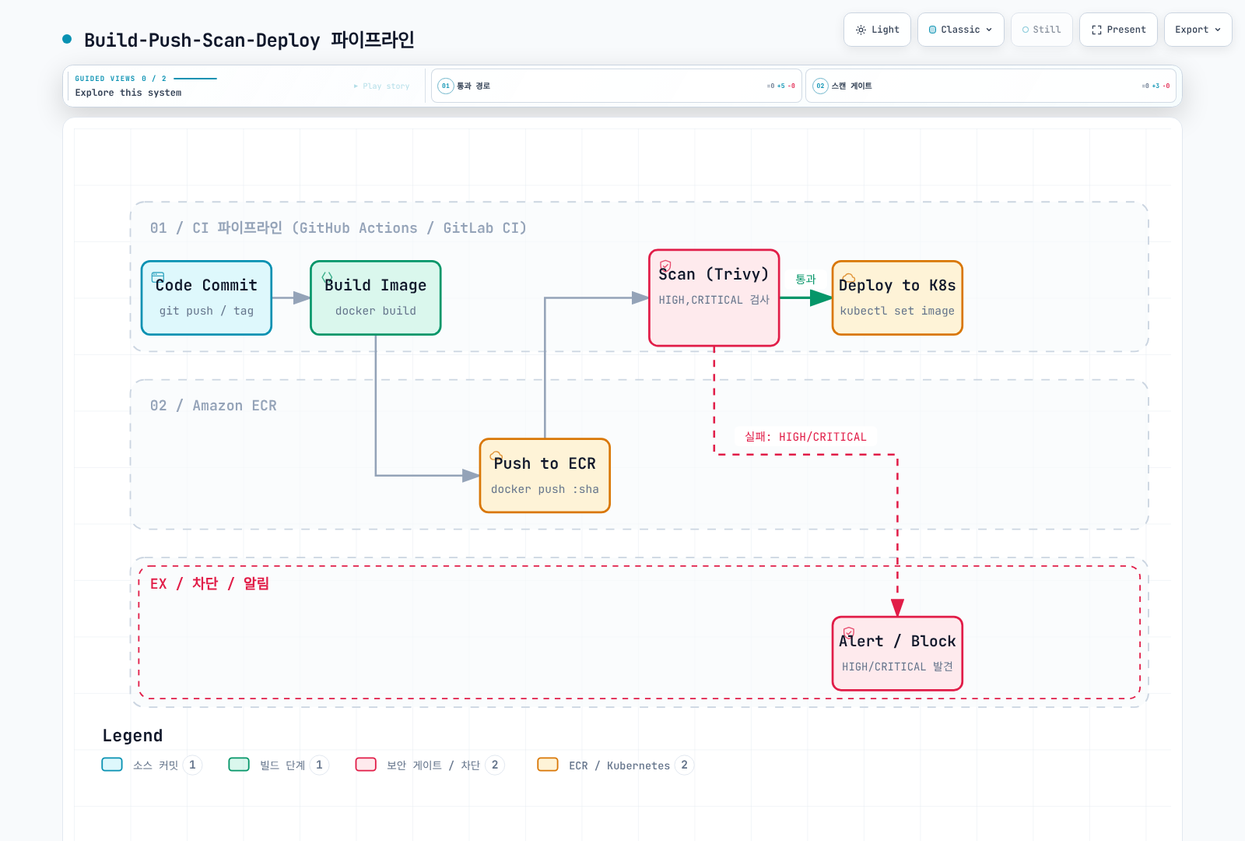The image size is (1245, 841).
Task: Click the 01 numbered view badge
Action: click(x=446, y=86)
